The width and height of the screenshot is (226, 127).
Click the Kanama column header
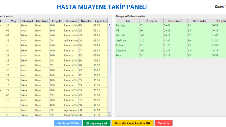[71, 21]
